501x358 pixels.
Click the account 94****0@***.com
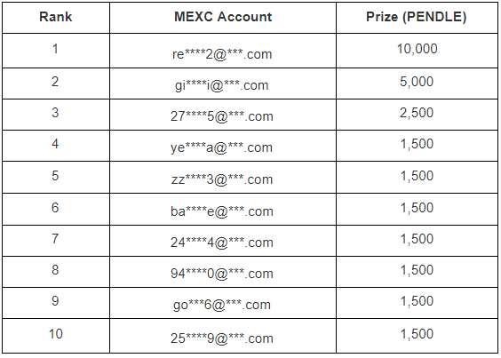point(222,274)
